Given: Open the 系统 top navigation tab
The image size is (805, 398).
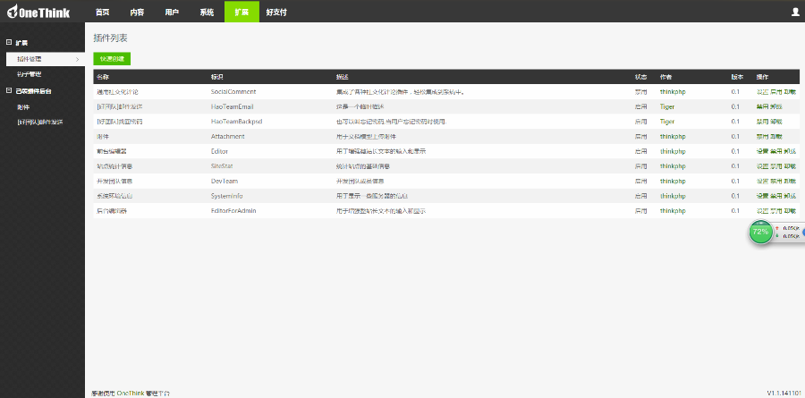Looking at the screenshot, I should pyautogui.click(x=207, y=13).
